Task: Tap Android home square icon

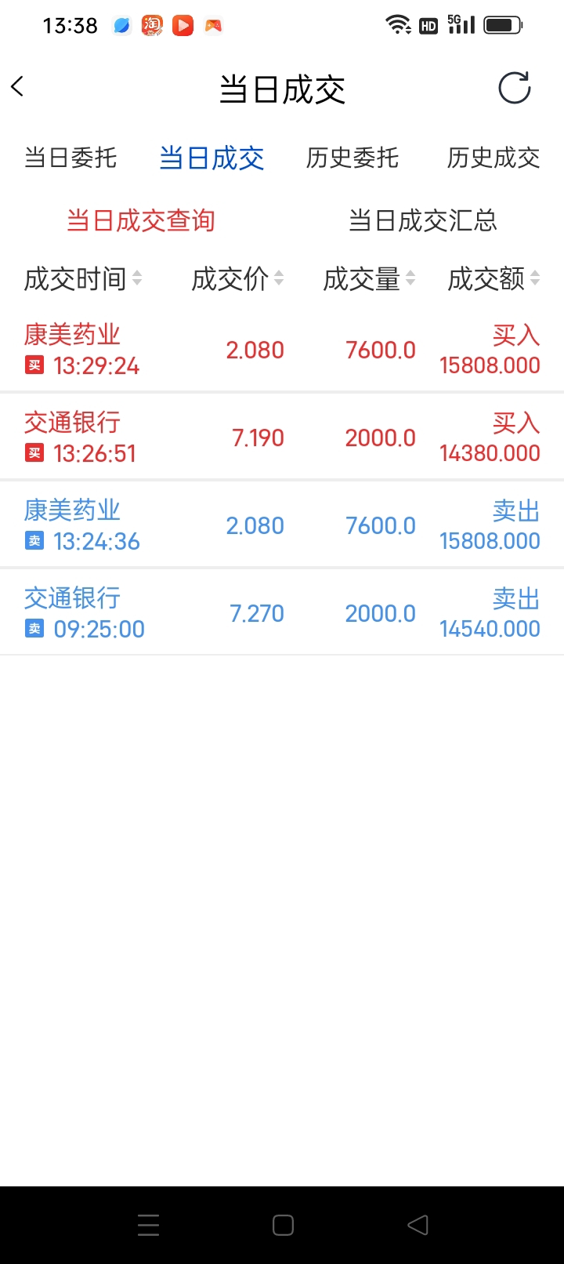Action: click(x=283, y=1225)
